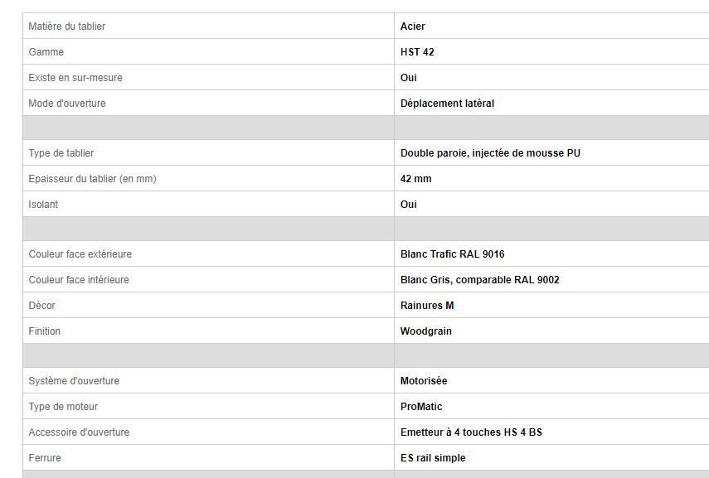Select the "Blanc Trafic RAL 9016" value

pos(452,254)
